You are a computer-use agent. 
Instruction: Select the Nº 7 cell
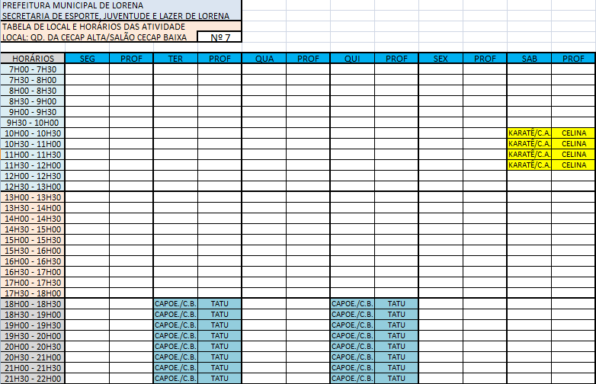pyautogui.click(x=219, y=37)
